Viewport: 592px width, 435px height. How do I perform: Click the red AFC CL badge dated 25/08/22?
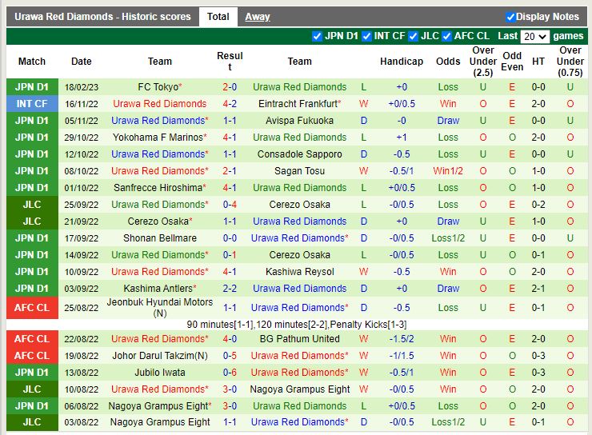(32, 308)
